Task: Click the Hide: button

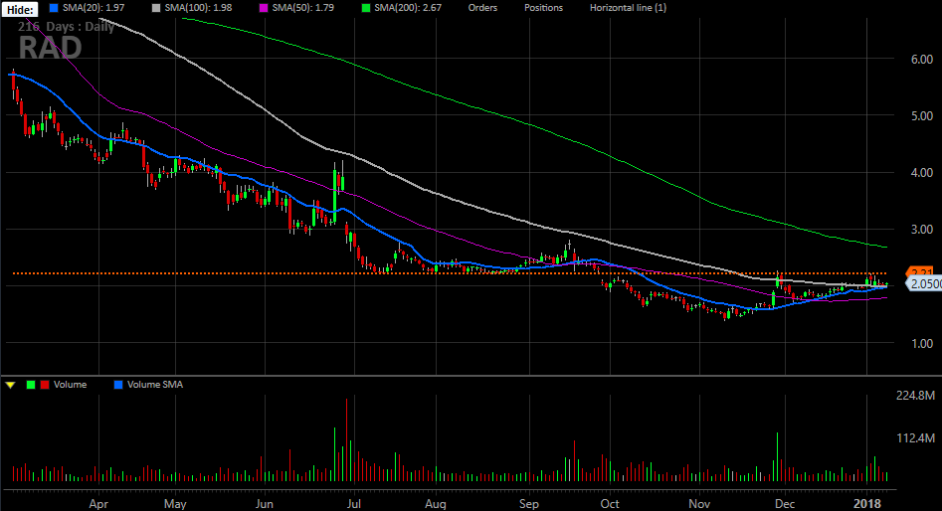Action: click(x=20, y=9)
